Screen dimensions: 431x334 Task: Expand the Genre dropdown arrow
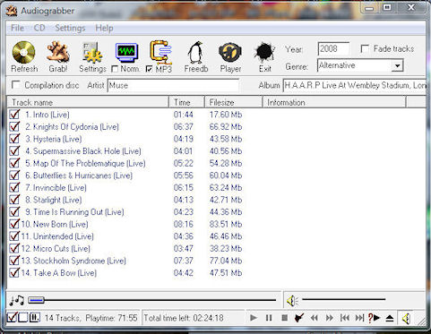coord(397,65)
